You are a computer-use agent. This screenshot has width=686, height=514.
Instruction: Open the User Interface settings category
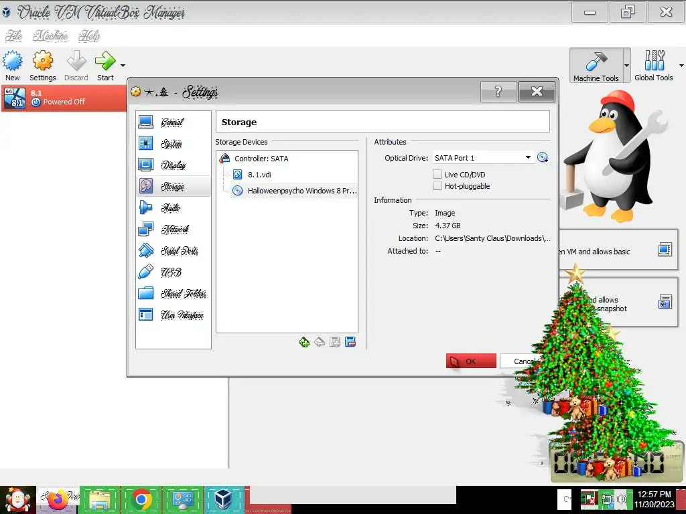pyautogui.click(x=173, y=315)
